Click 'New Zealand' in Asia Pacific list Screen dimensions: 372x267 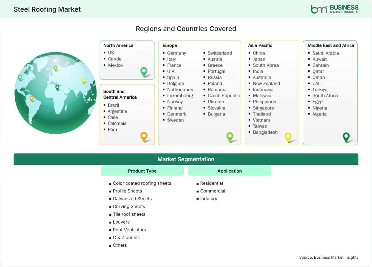(x=266, y=83)
